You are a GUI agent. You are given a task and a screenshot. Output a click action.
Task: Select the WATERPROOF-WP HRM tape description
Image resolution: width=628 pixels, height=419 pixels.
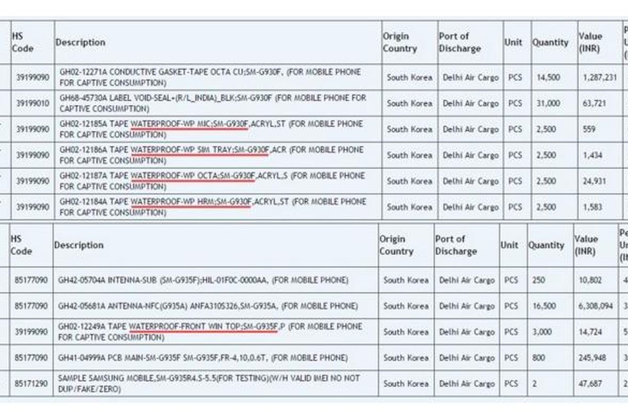pyautogui.click(x=211, y=207)
